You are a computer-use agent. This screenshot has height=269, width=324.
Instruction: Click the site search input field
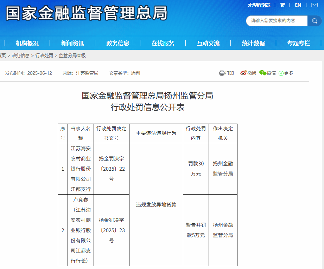point(277,21)
